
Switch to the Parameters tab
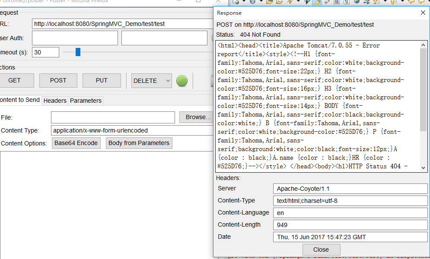coord(86,101)
